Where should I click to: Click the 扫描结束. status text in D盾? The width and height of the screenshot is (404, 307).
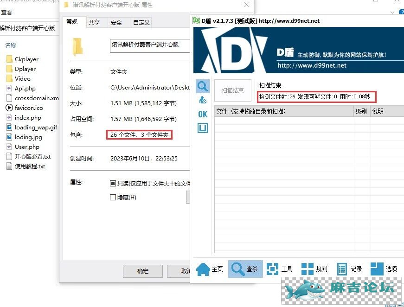(271, 85)
